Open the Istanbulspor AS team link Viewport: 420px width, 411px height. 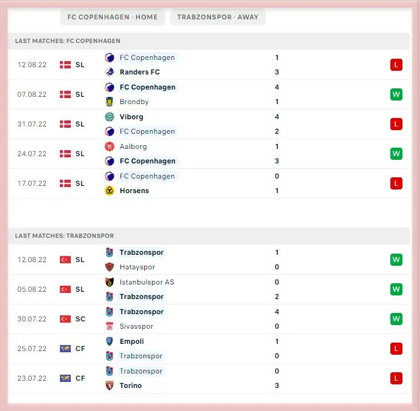click(147, 282)
